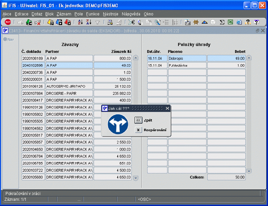Select the Nav radio button
268x206 pixels.
[5, 39]
